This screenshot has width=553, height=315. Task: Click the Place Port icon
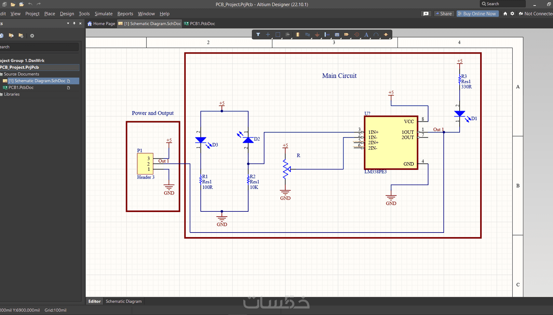[346, 34]
